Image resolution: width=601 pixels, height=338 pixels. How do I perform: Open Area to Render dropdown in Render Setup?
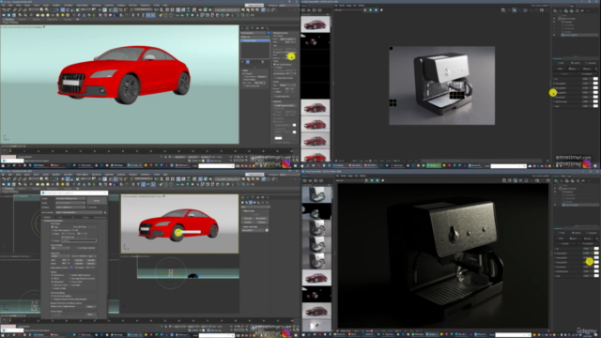pos(60,248)
